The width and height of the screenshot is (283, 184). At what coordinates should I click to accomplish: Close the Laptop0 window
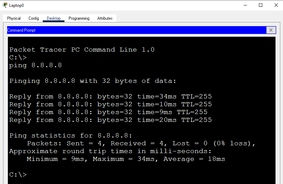pyautogui.click(x=276, y=5)
